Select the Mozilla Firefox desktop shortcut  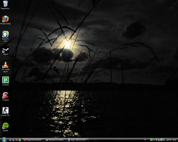click(5, 20)
